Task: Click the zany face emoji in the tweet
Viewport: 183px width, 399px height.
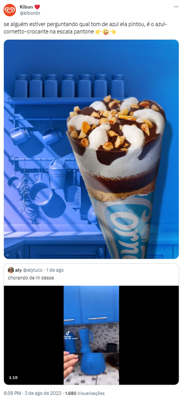Action: (106, 32)
